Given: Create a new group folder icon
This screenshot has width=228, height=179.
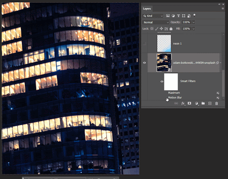Looking at the screenshot, I should click(x=203, y=103).
